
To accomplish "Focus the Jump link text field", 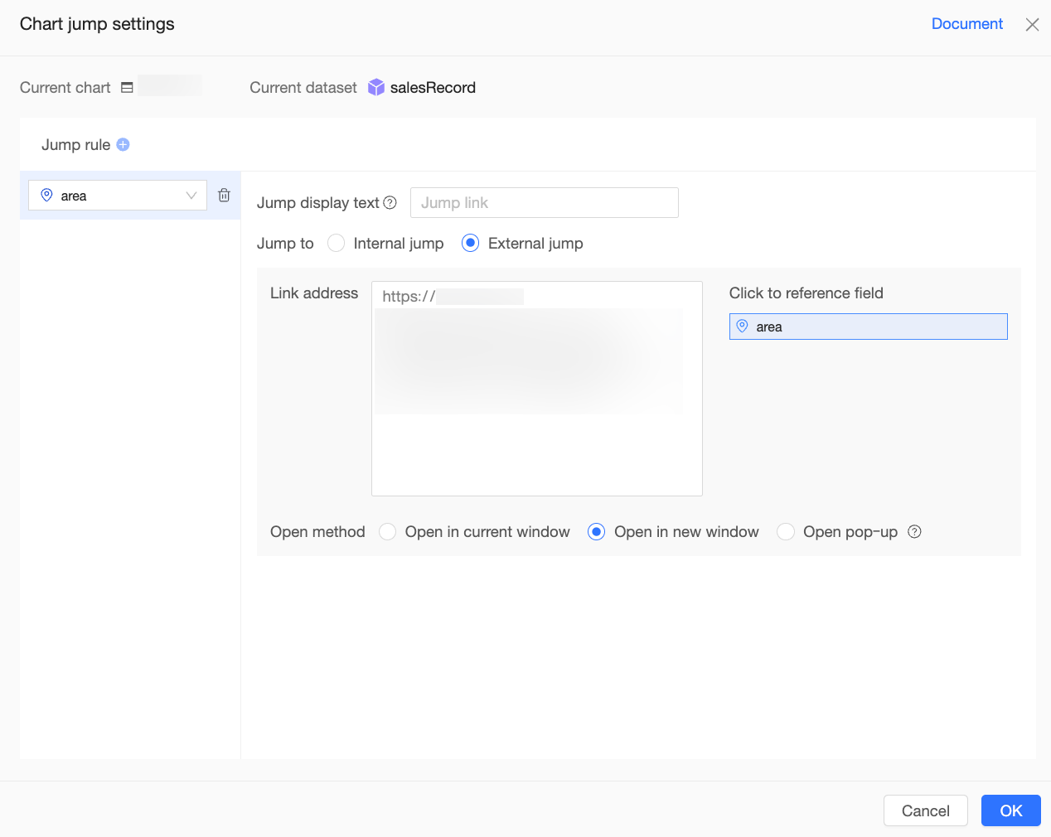I will tap(545, 203).
